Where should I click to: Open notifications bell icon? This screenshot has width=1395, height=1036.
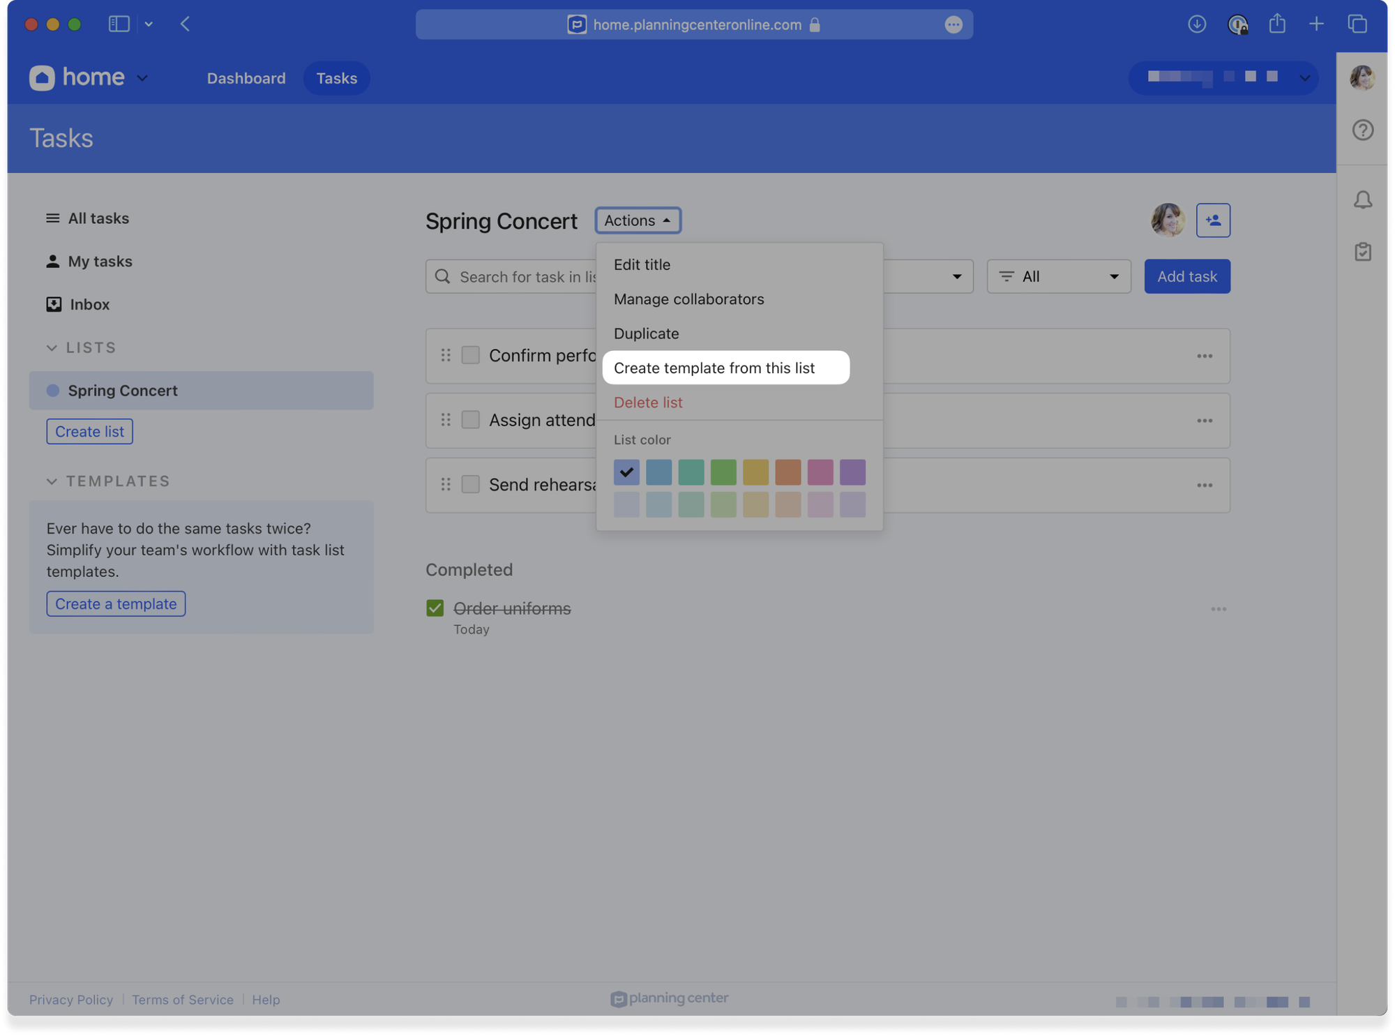(x=1362, y=200)
